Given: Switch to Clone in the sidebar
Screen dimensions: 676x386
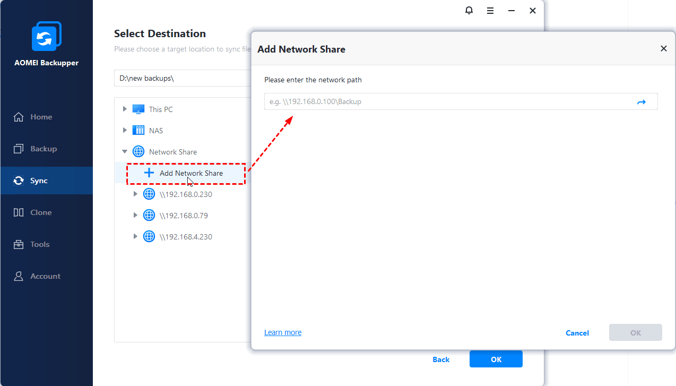Looking at the screenshot, I should tap(40, 212).
